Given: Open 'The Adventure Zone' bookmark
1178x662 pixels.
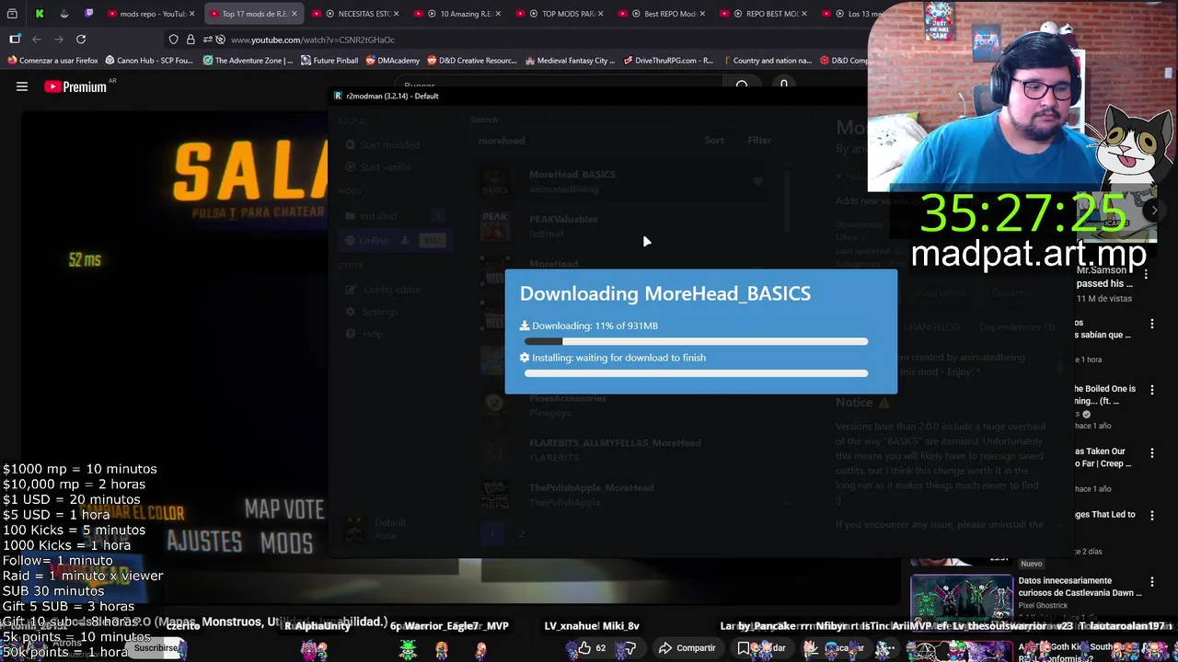Looking at the screenshot, I should click(x=248, y=61).
